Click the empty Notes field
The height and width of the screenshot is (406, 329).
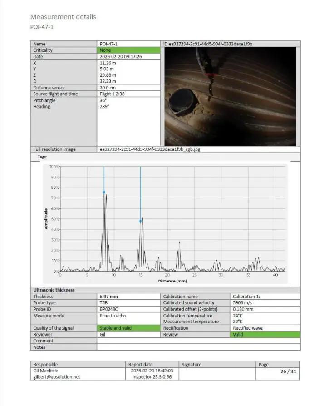(x=198, y=347)
